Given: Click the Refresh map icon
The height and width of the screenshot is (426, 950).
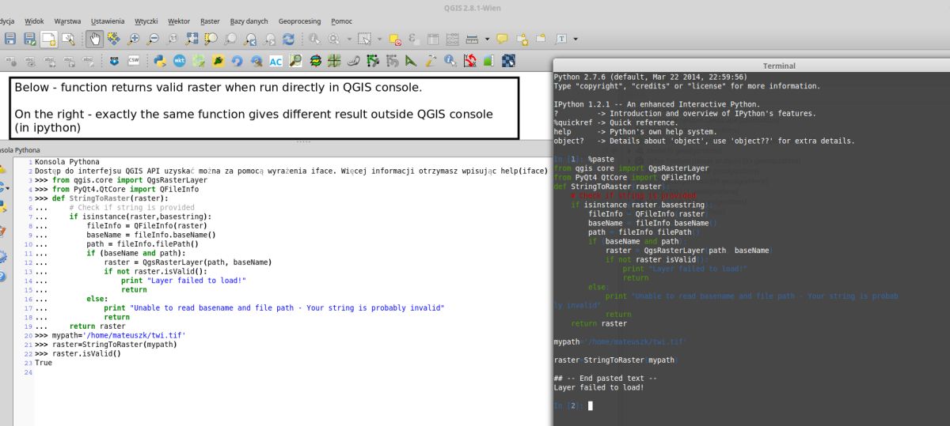Looking at the screenshot, I should [288, 38].
